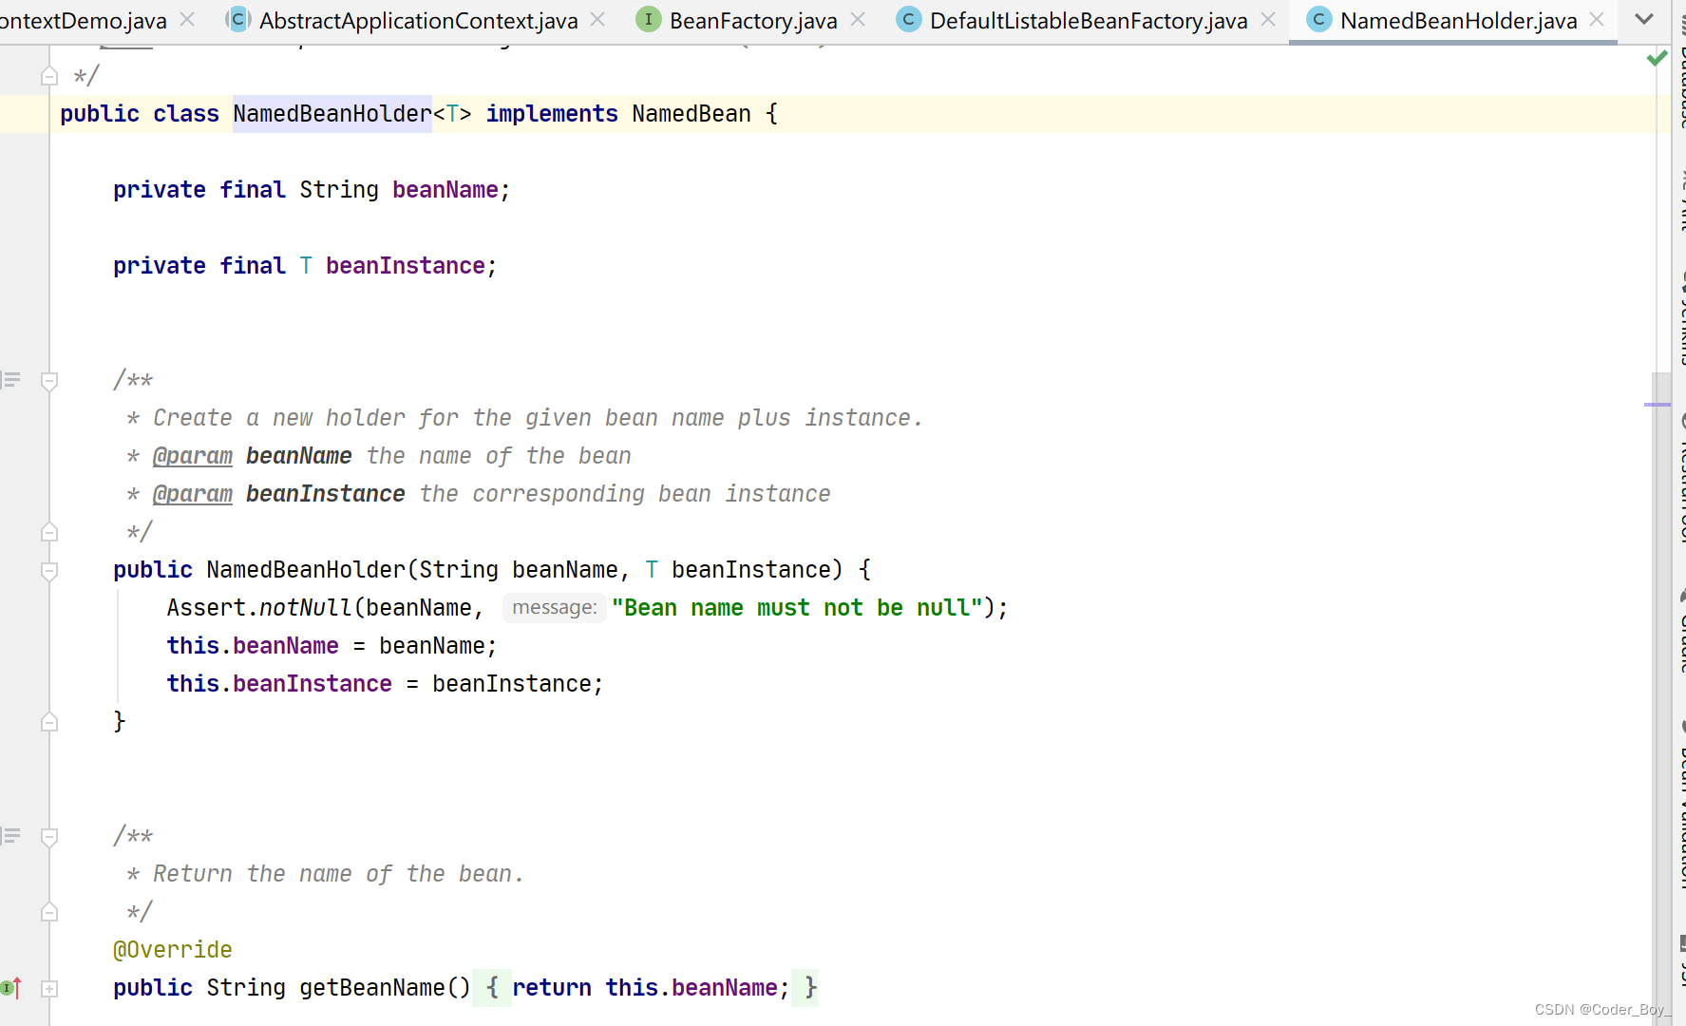Switch to the AbstractApplicationContext.java tab

[418, 20]
